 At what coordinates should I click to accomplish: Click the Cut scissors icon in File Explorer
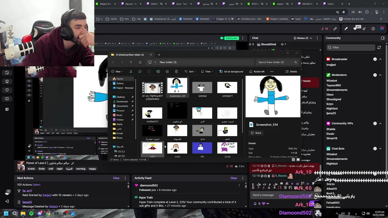click(131, 71)
